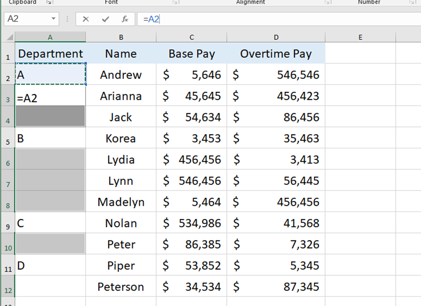Click cell A3 showing =A2
421x306 pixels.
coord(51,95)
